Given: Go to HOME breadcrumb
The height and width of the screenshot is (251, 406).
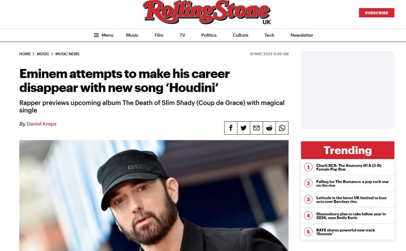Looking at the screenshot, I should (25, 54).
